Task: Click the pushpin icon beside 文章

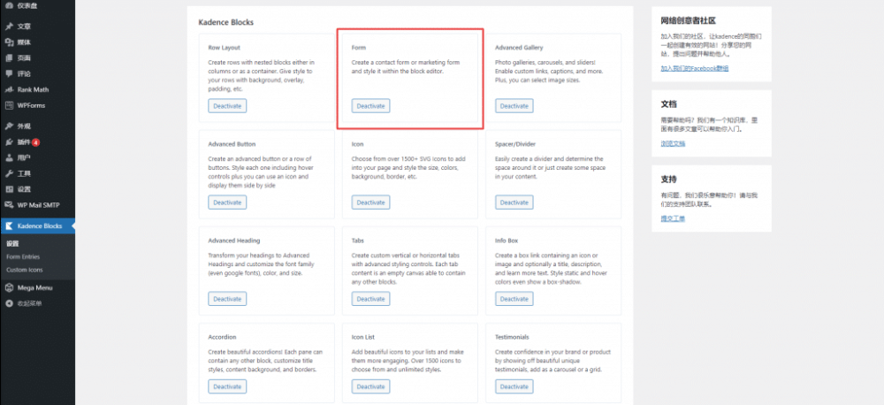Action: (9, 27)
